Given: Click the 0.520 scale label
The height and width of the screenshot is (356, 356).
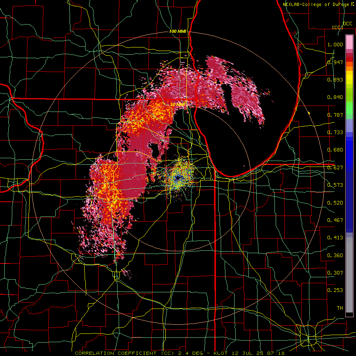Looking at the screenshot, I should click(335, 203).
